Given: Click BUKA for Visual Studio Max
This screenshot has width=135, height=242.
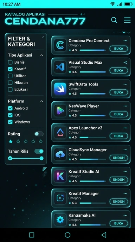Looking at the screenshot, I should (x=118, y=70).
